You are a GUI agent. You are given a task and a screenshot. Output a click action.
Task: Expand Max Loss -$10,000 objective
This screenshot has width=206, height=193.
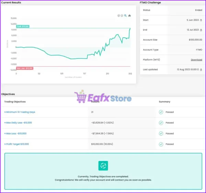coord(15,133)
